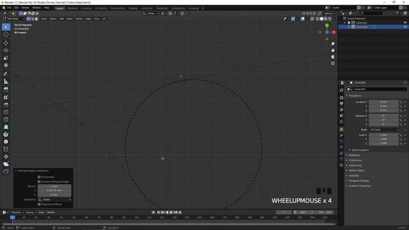Open the Modifier wrench properties tab
The image size is (409, 230).
pyautogui.click(x=341, y=135)
